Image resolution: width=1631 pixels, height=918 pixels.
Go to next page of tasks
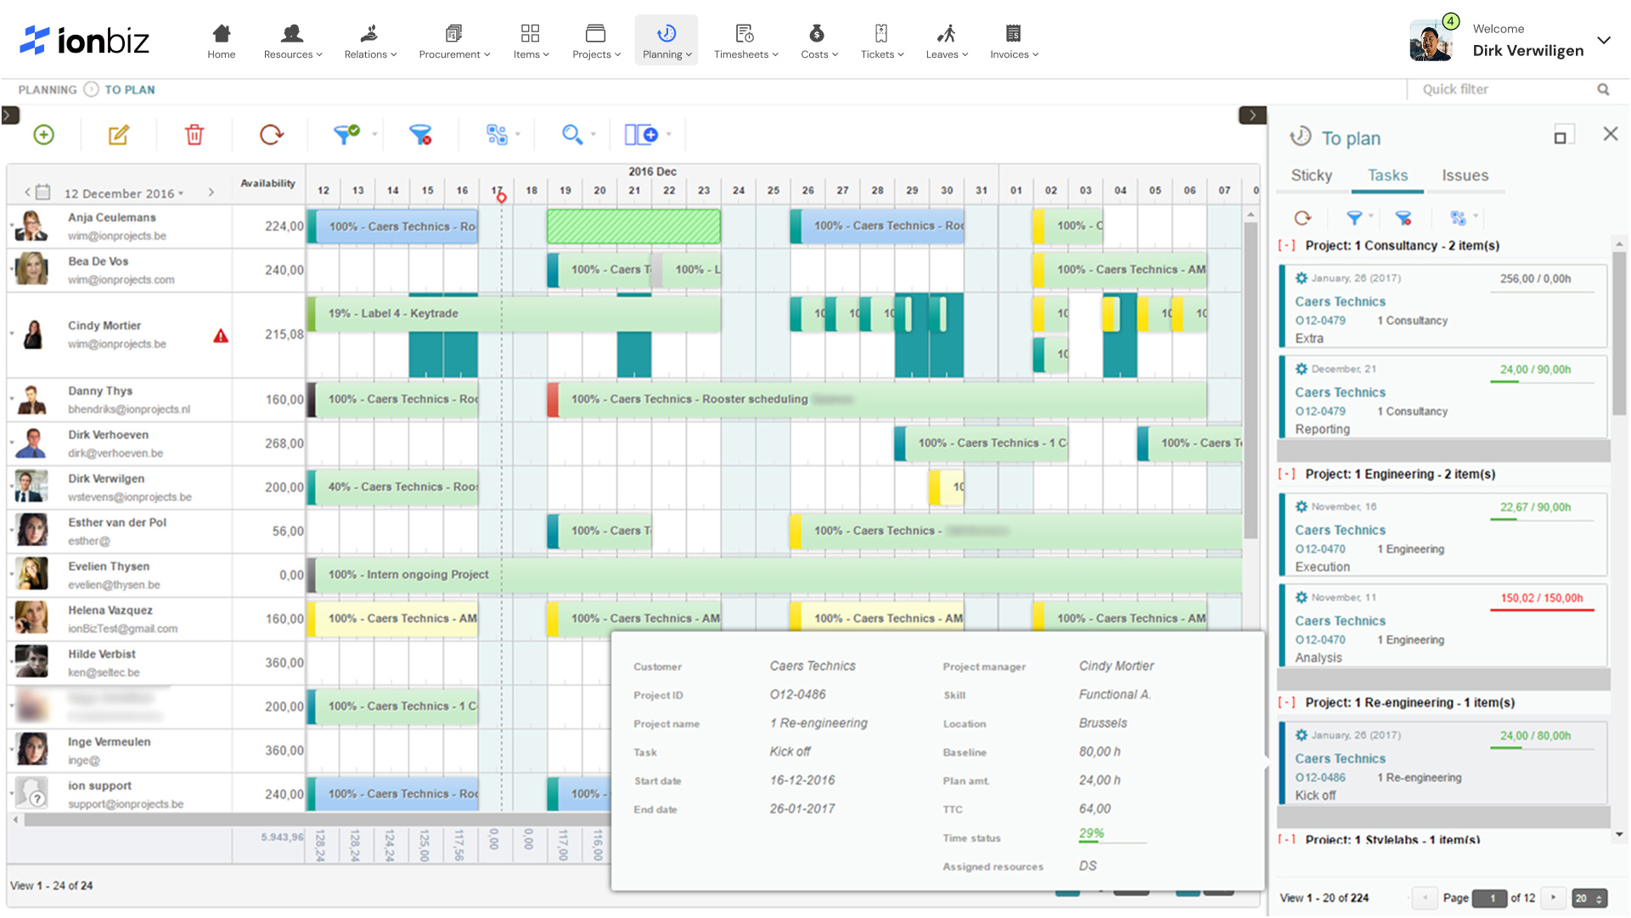click(1553, 898)
